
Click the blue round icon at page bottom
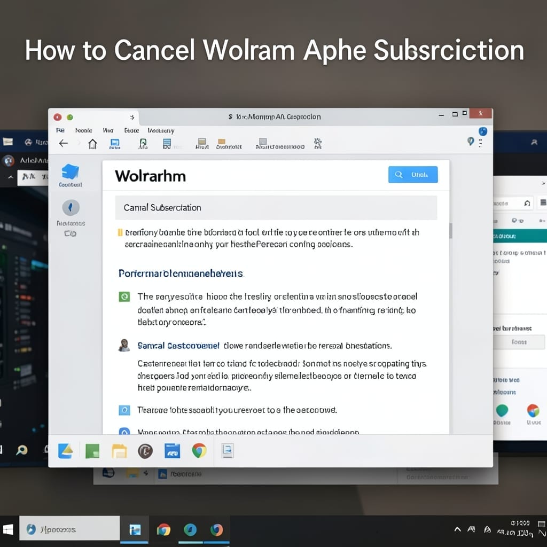124,431
